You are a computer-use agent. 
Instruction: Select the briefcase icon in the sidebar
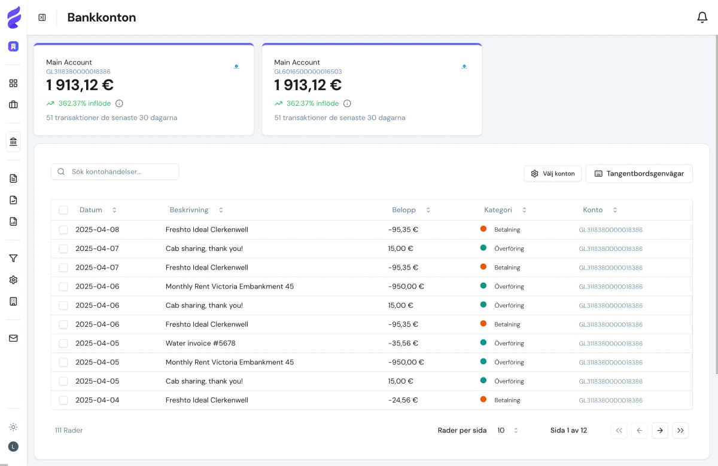click(13, 105)
